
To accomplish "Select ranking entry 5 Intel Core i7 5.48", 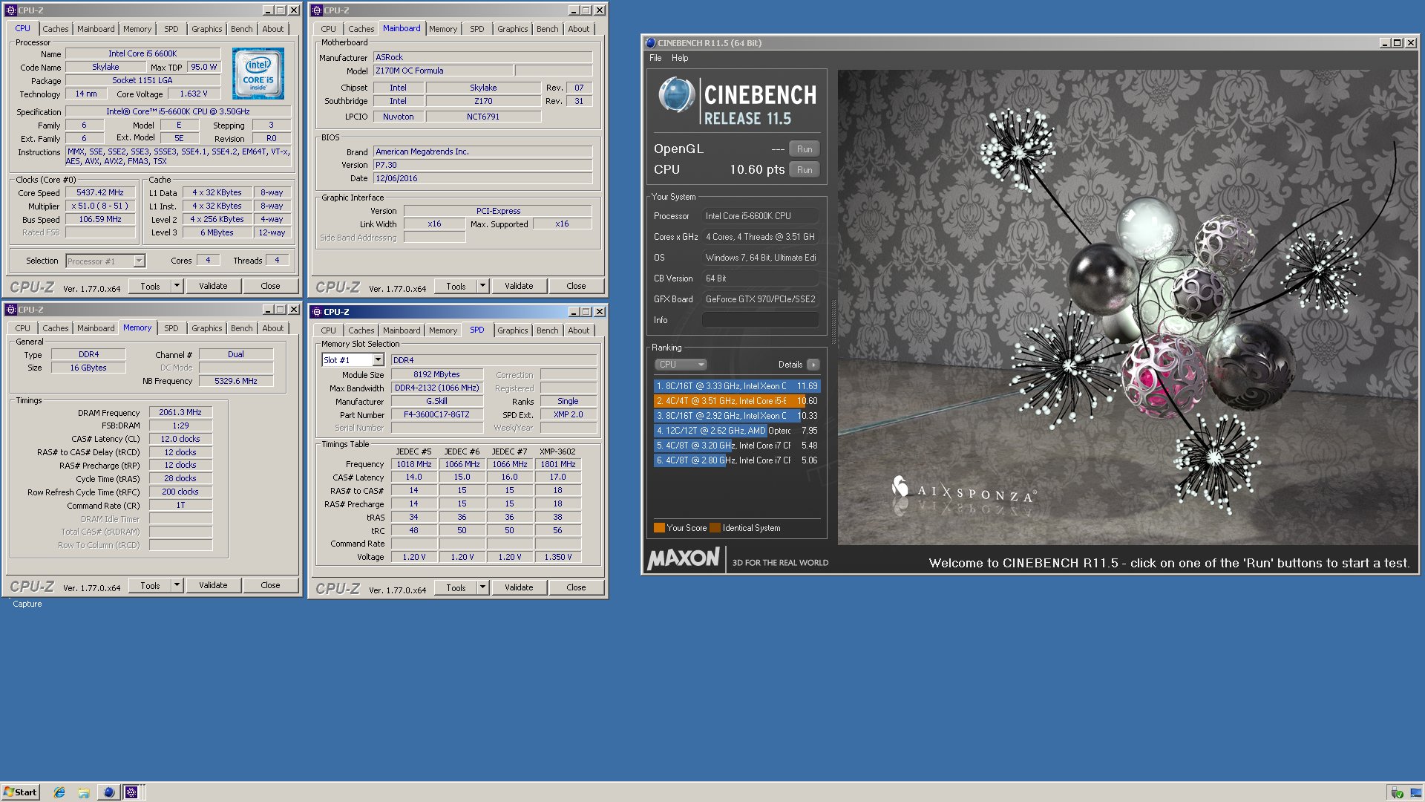I will point(736,446).
